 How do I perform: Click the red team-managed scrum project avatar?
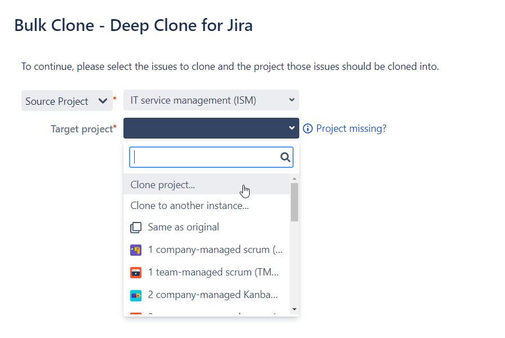[x=135, y=272]
